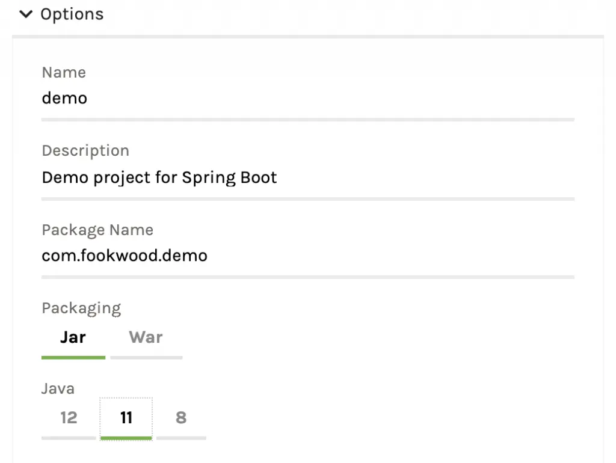Choose Java version 11
Screen dimensions: 616x463
click(x=126, y=417)
